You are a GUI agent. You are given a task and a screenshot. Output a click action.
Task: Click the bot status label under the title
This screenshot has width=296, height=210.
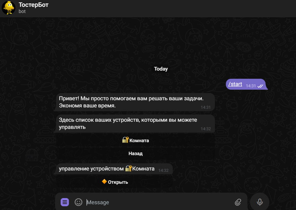(22, 11)
